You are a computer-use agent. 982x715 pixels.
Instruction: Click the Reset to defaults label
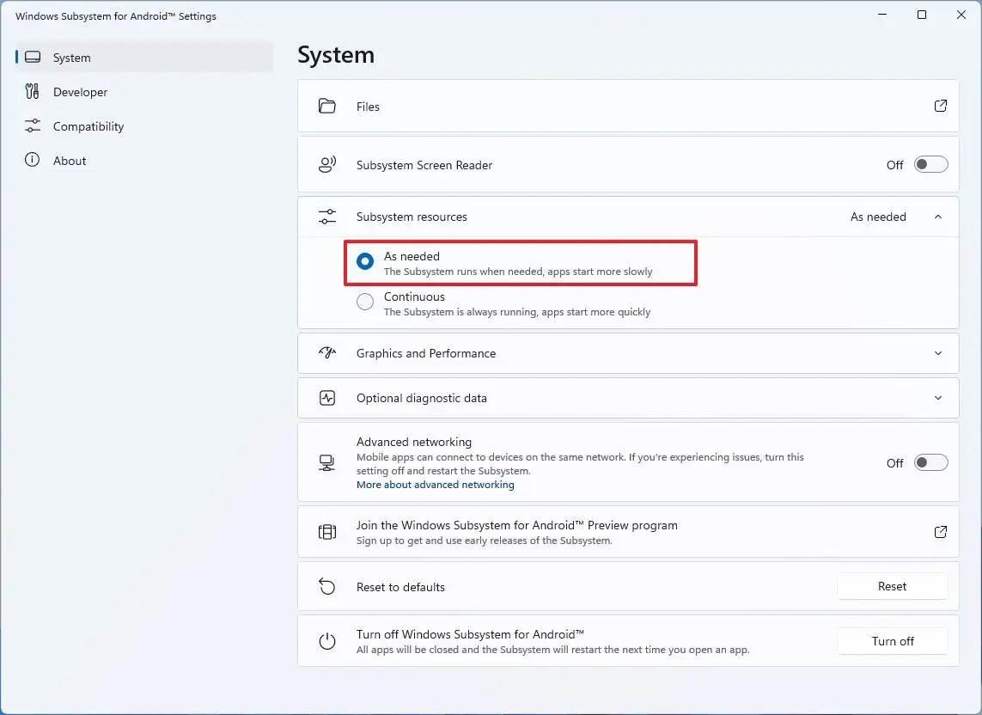pyautogui.click(x=400, y=587)
